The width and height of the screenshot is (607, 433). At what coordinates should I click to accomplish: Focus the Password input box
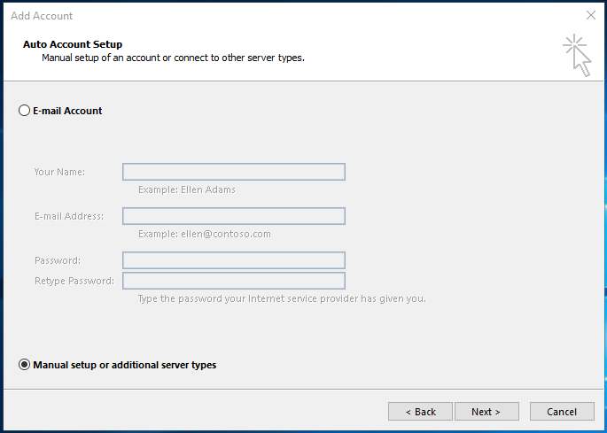coord(234,260)
